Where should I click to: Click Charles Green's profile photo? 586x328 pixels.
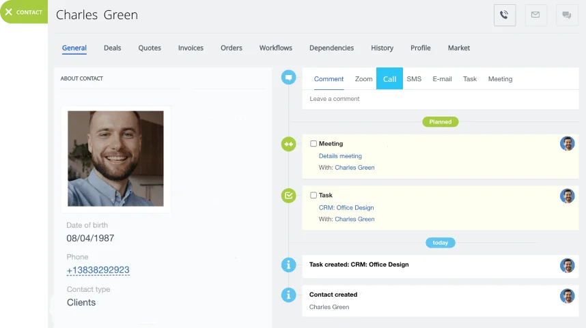click(x=115, y=159)
